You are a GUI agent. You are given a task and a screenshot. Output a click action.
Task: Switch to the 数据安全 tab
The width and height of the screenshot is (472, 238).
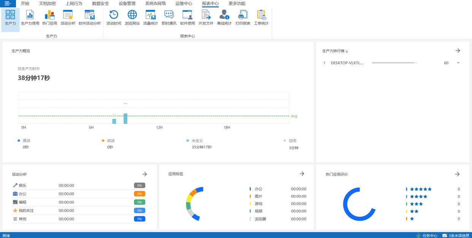point(100,3)
